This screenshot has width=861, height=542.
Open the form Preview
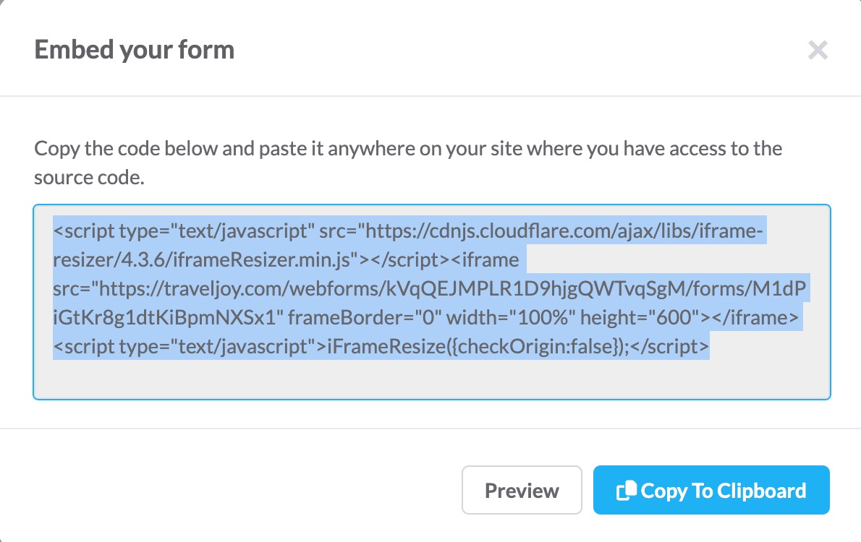(x=522, y=490)
